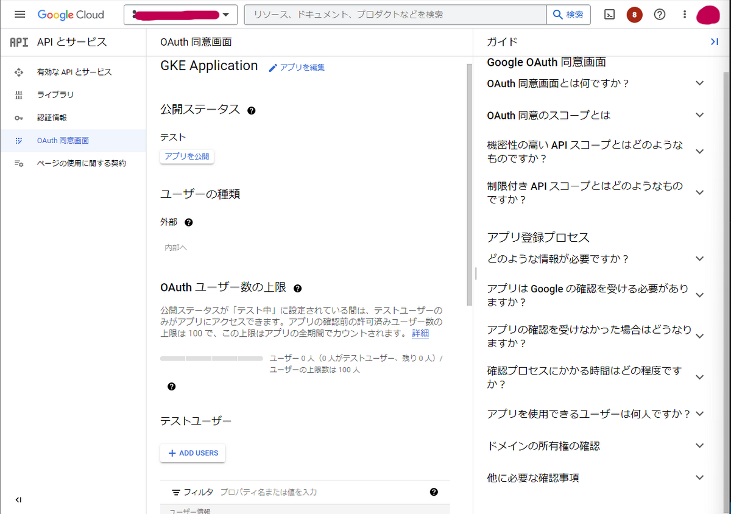Image resolution: width=731 pixels, height=514 pixels.
Task: Click help icon in filter row
Action: (x=434, y=492)
